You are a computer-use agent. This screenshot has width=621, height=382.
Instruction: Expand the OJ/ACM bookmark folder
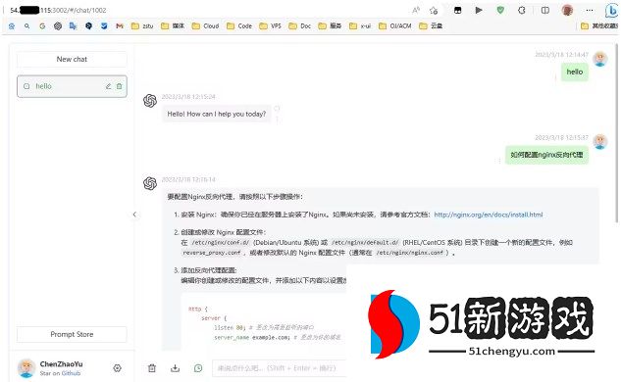tap(394, 26)
